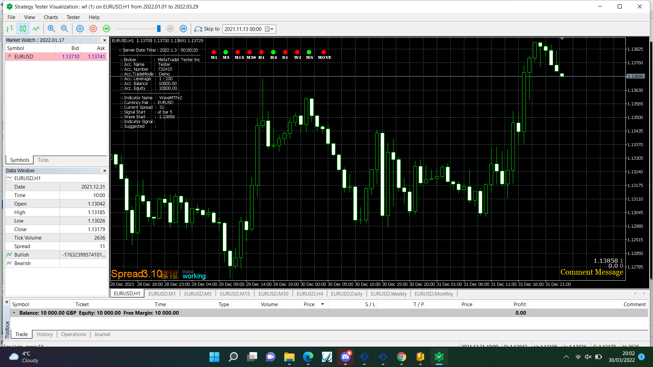Open the Windows Start menu
Image resolution: width=653 pixels, height=367 pixels.
point(214,357)
